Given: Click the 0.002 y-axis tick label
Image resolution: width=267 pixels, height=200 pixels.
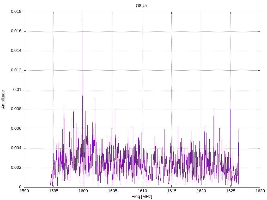Looking at the screenshot, I should pos(16,167).
